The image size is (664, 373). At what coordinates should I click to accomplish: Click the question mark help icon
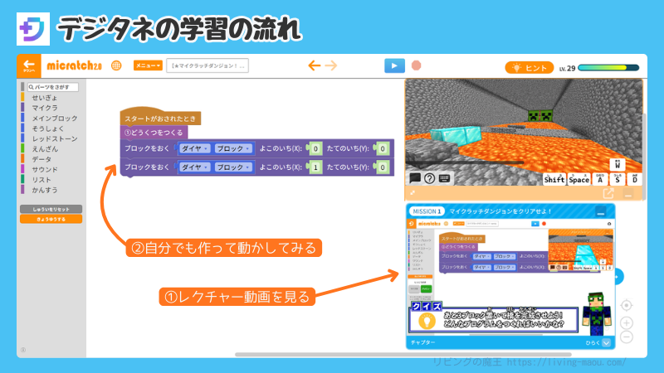429,178
